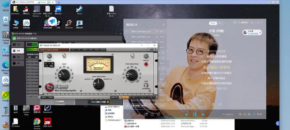Pause the song in the music player
Image resolution: width=290 pixels, height=130 pixels.
(194, 114)
